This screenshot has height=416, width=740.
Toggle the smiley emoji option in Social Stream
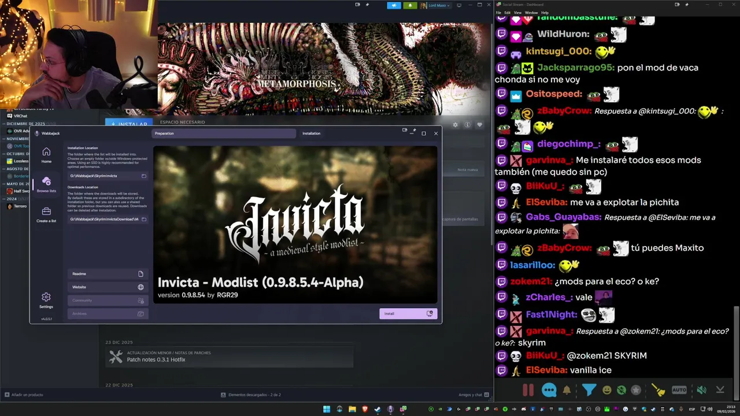607,390
